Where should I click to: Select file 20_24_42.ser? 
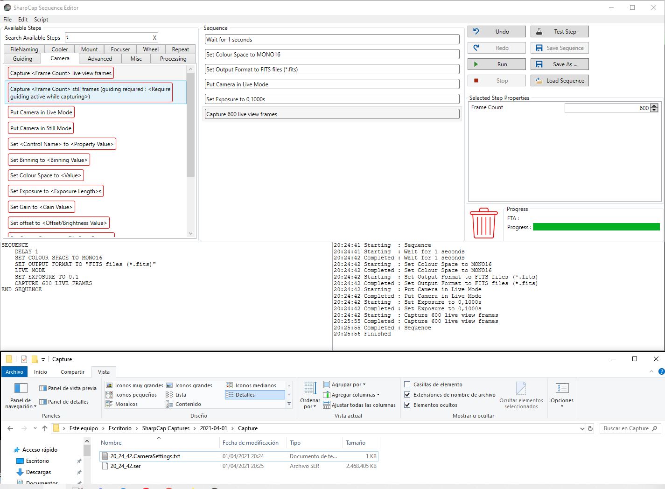click(x=126, y=466)
